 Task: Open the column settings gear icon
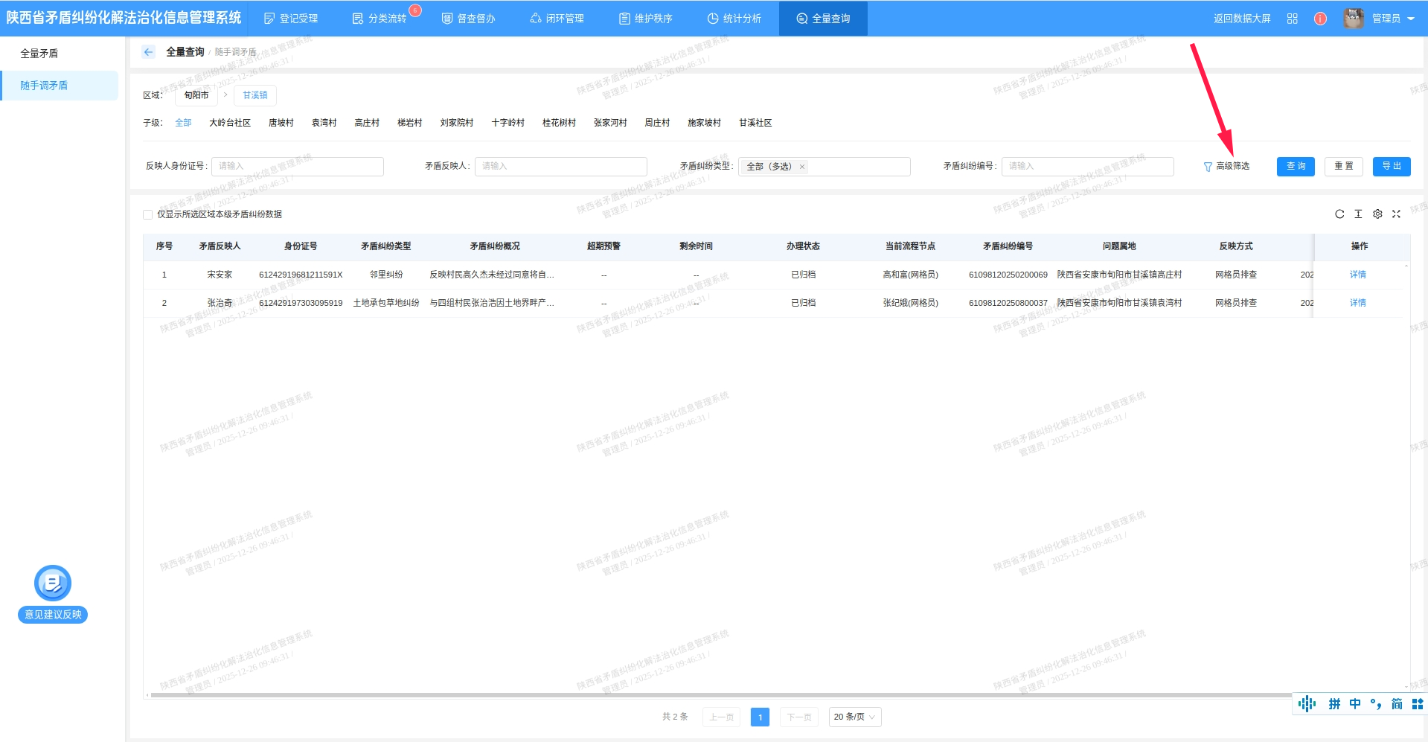point(1377,214)
